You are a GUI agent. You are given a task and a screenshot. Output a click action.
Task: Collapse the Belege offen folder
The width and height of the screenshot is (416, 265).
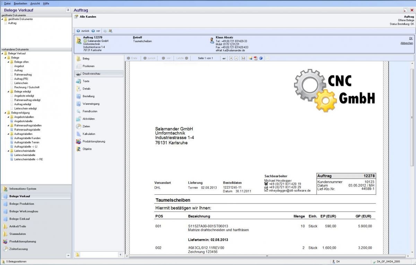tap(8, 62)
